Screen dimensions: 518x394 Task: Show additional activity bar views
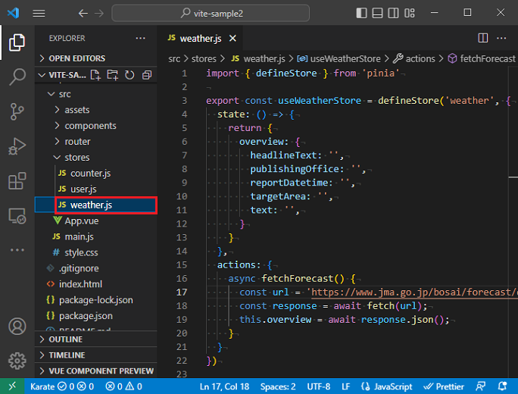coord(17,250)
